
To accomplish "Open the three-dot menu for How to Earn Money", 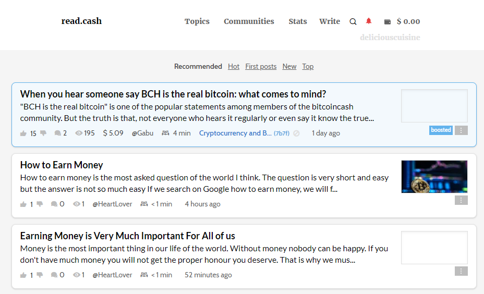I will pyautogui.click(x=461, y=200).
